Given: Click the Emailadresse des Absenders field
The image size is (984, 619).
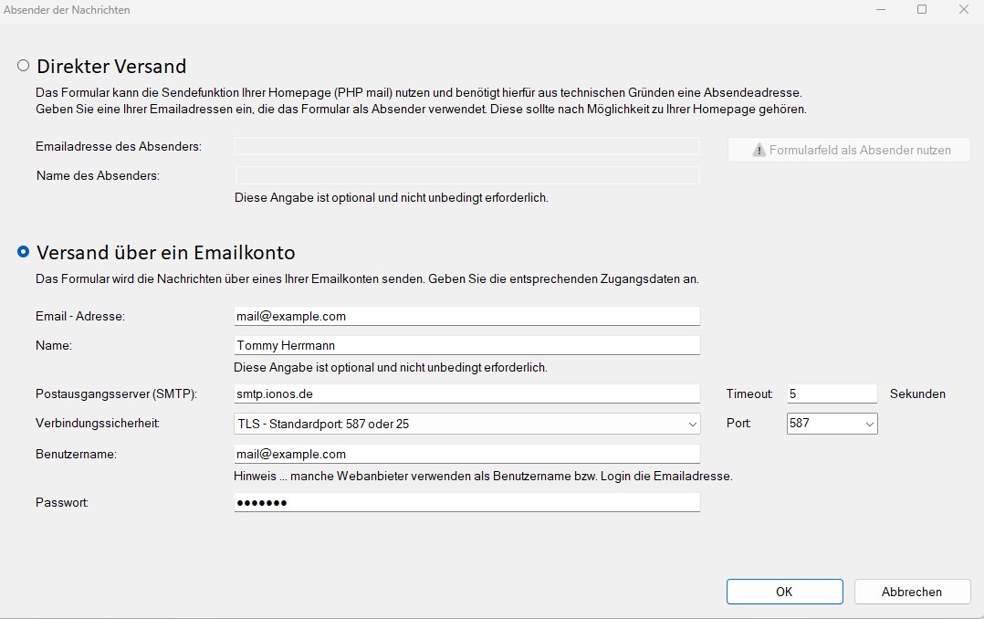Looking at the screenshot, I should pos(466,146).
